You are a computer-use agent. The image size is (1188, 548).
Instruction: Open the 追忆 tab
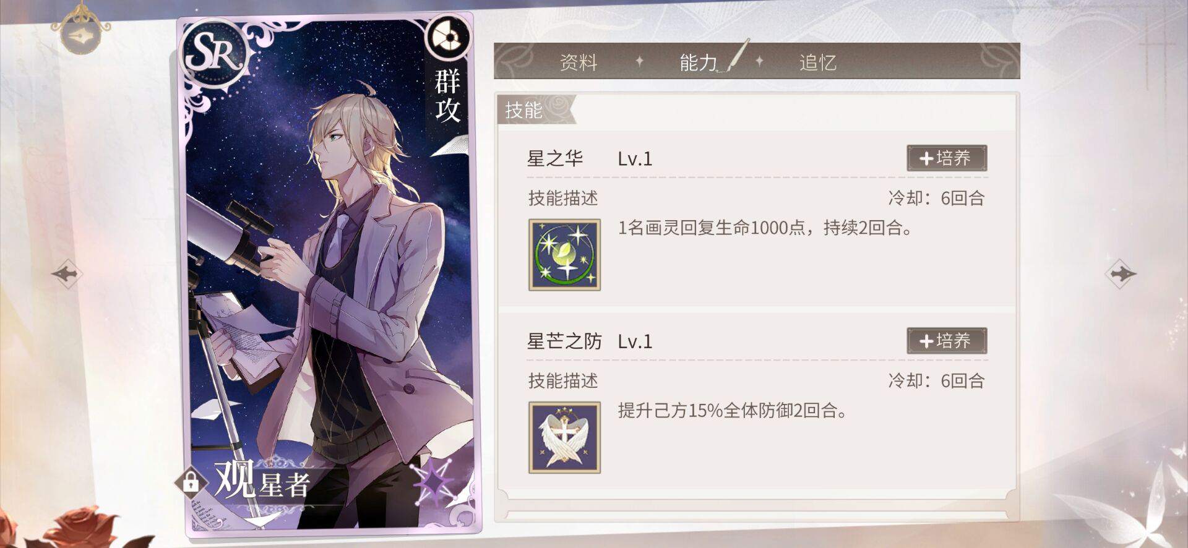(x=818, y=62)
